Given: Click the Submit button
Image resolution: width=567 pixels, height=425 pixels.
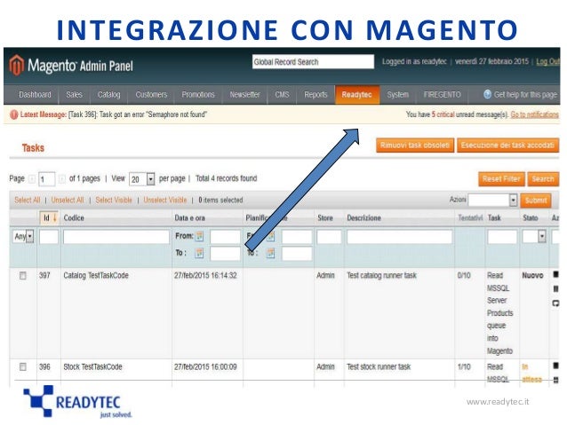Looking at the screenshot, I should 536,201.
